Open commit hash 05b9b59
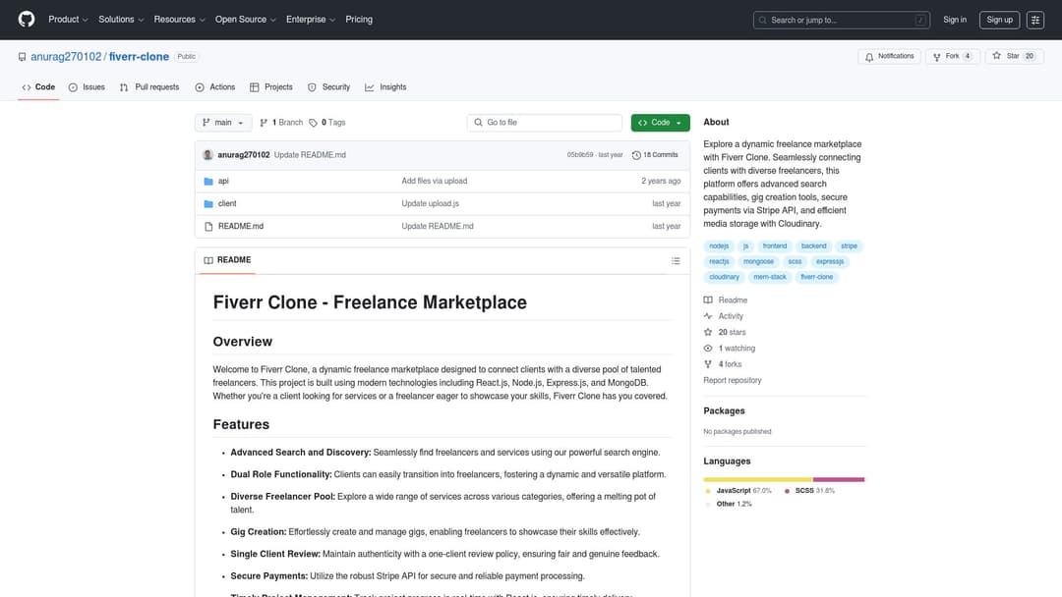Screen dimensions: 1062x597 click(580, 155)
